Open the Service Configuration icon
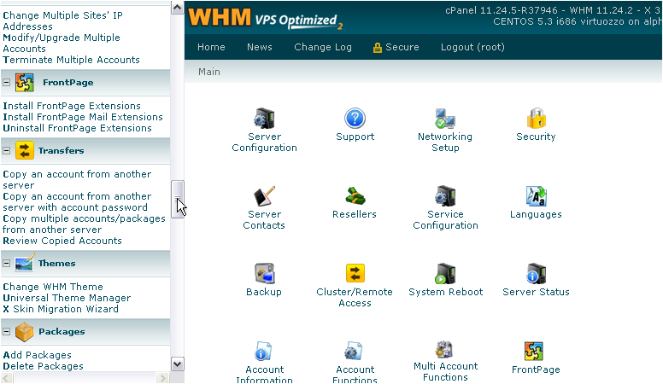The height and width of the screenshot is (384, 663). tap(445, 196)
